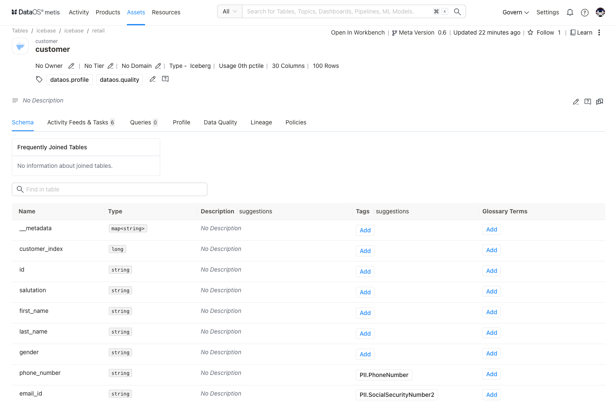Expand the Govern menu
Image resolution: width=616 pixels, height=404 pixels.
pos(516,12)
